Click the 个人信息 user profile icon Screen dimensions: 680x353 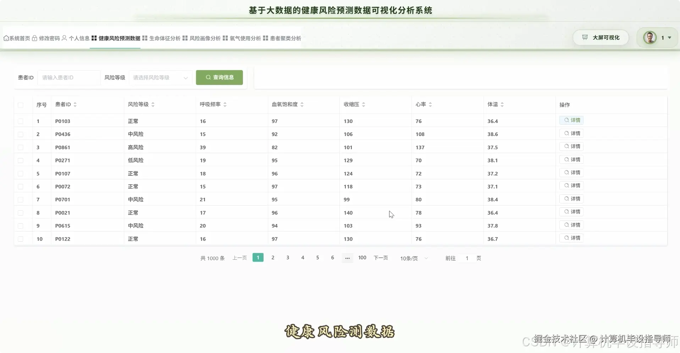[x=64, y=38]
